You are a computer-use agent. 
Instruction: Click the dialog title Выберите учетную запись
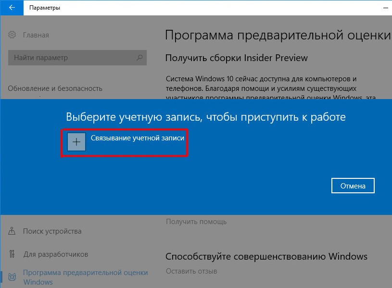[x=205, y=117]
